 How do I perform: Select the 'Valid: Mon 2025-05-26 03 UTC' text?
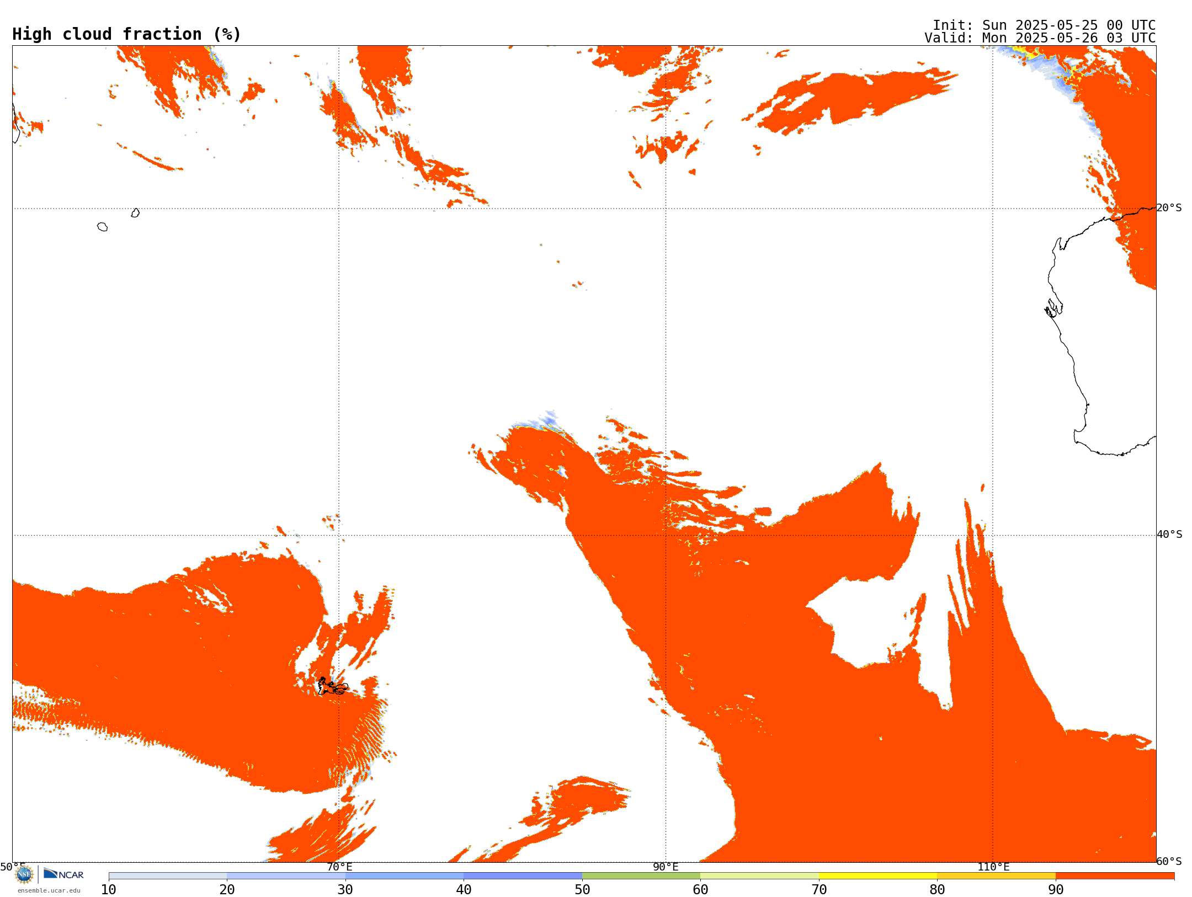coord(1040,38)
